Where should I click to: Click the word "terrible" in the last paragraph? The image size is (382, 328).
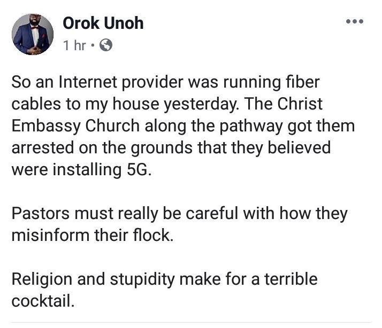click(x=292, y=279)
